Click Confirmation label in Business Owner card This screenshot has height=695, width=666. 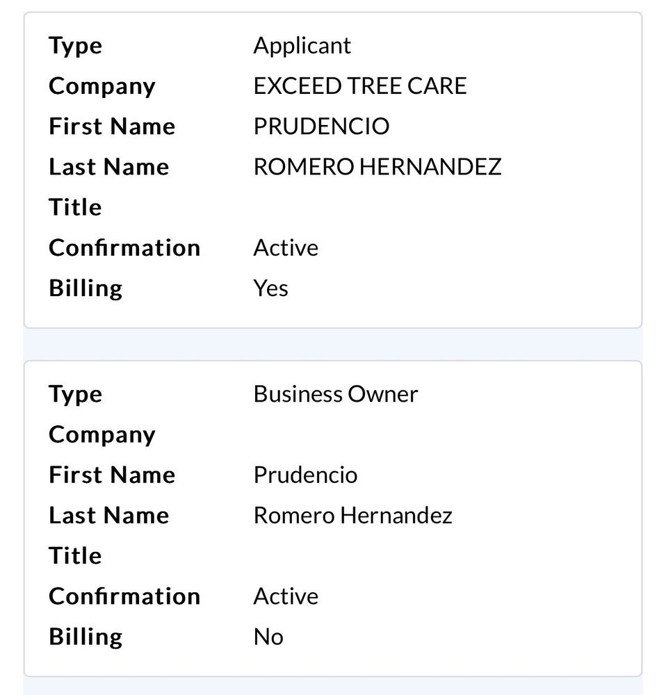point(124,596)
